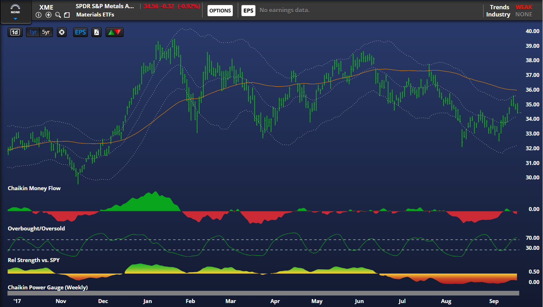The width and height of the screenshot is (543, 307).
Task: Click the 0.00 money flow axis label
Action: 534,209
